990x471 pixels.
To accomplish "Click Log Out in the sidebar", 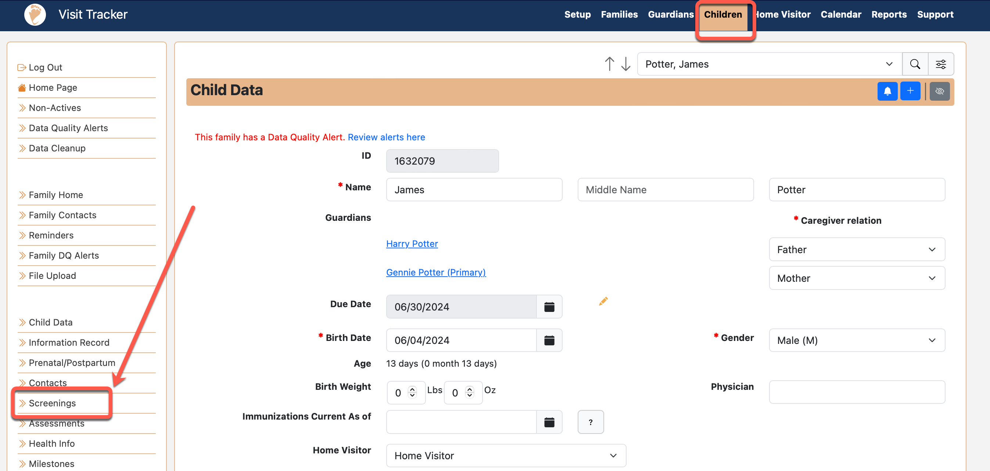I will tap(45, 67).
